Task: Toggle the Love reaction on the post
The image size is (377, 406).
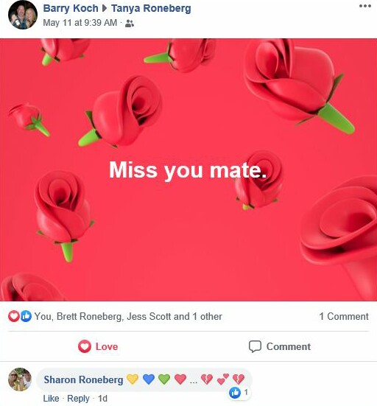Action: pyautogui.click(x=98, y=346)
